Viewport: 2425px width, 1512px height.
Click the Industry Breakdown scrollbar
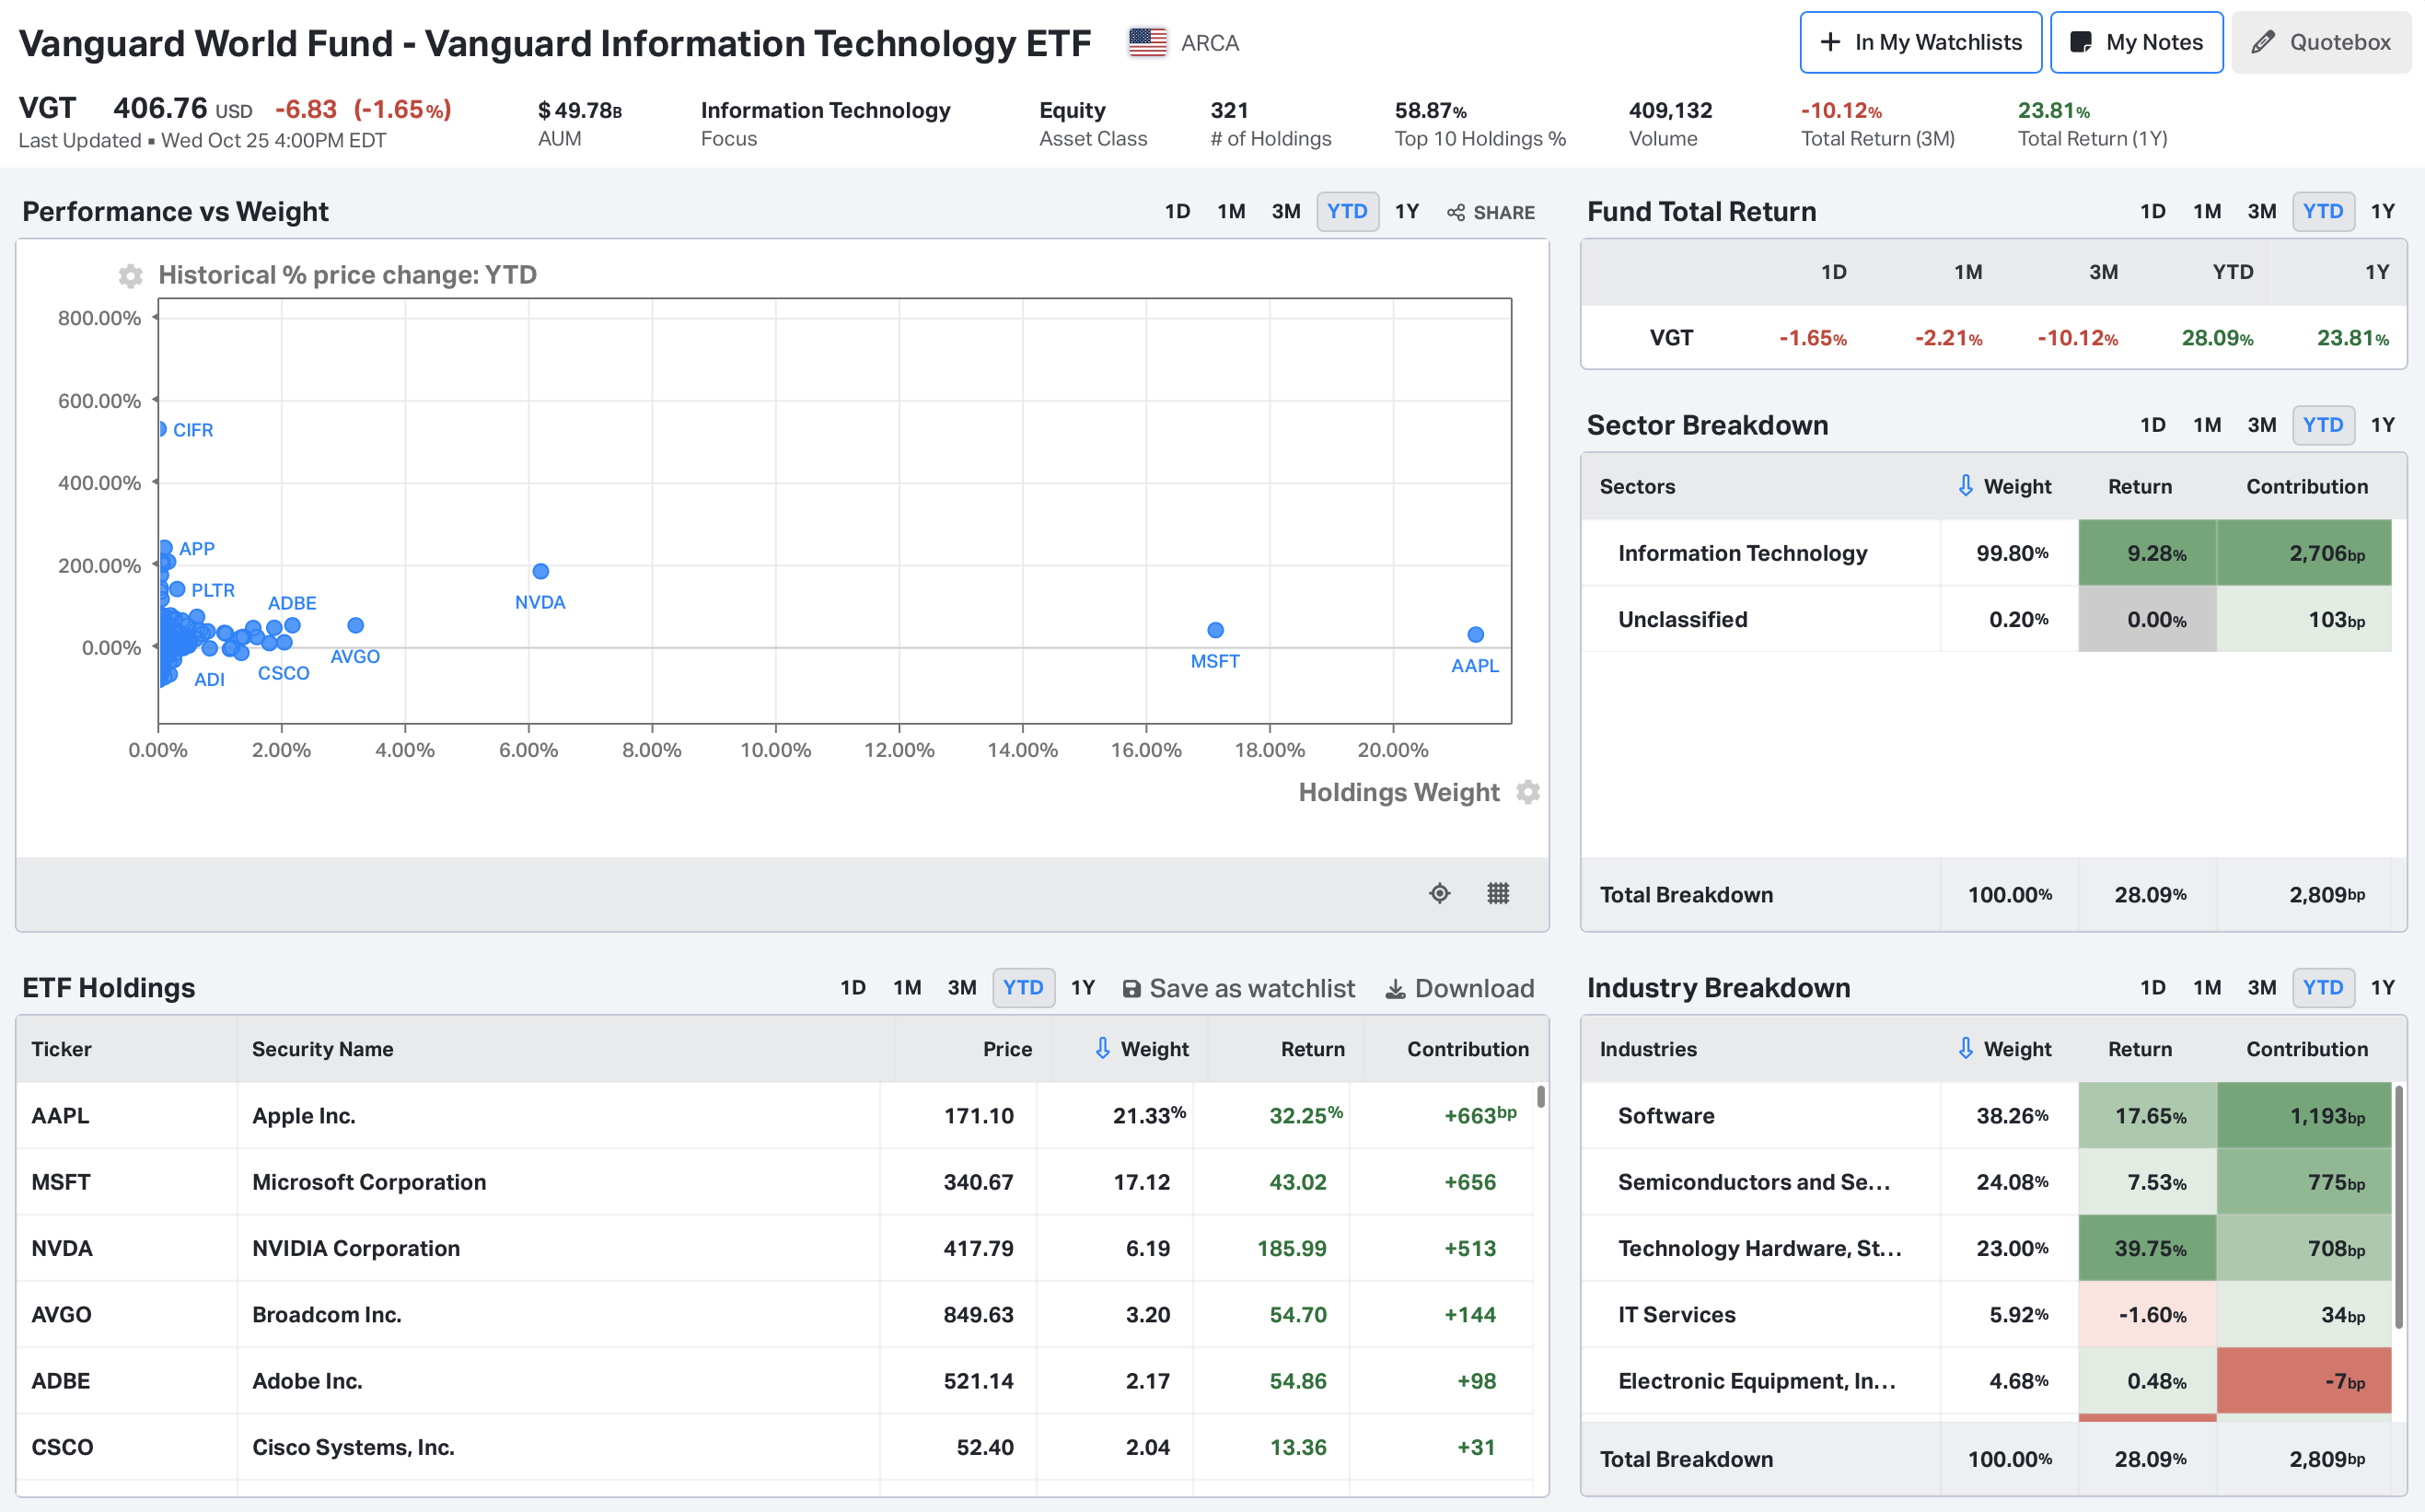[2399, 1207]
